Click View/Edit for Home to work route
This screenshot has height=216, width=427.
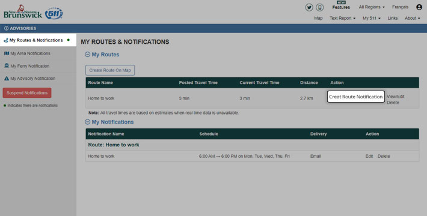tap(395, 97)
